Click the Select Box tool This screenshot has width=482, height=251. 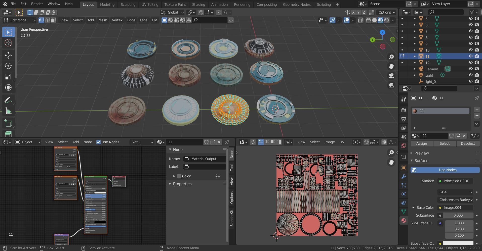8,32
